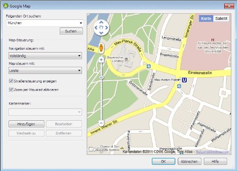Click the Bayerischer Landtag museum icon
This screenshot has width=237, height=171.
click(126, 60)
